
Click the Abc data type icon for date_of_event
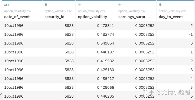pos(6,5)
